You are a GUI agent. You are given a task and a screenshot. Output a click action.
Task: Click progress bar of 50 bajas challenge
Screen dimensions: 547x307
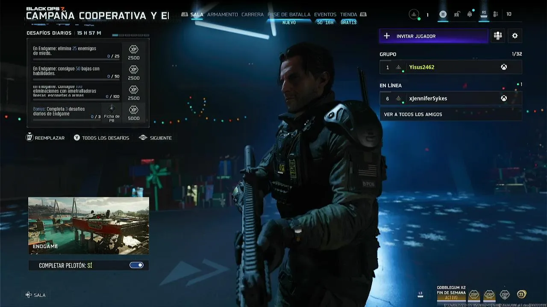[76, 79]
